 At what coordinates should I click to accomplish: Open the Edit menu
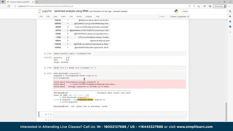click(48, 16)
